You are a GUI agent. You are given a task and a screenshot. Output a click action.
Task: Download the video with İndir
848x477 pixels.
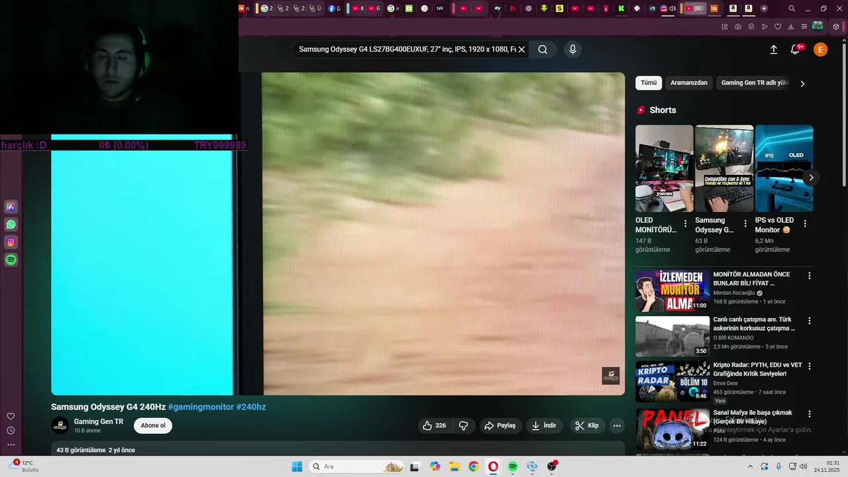tap(544, 425)
